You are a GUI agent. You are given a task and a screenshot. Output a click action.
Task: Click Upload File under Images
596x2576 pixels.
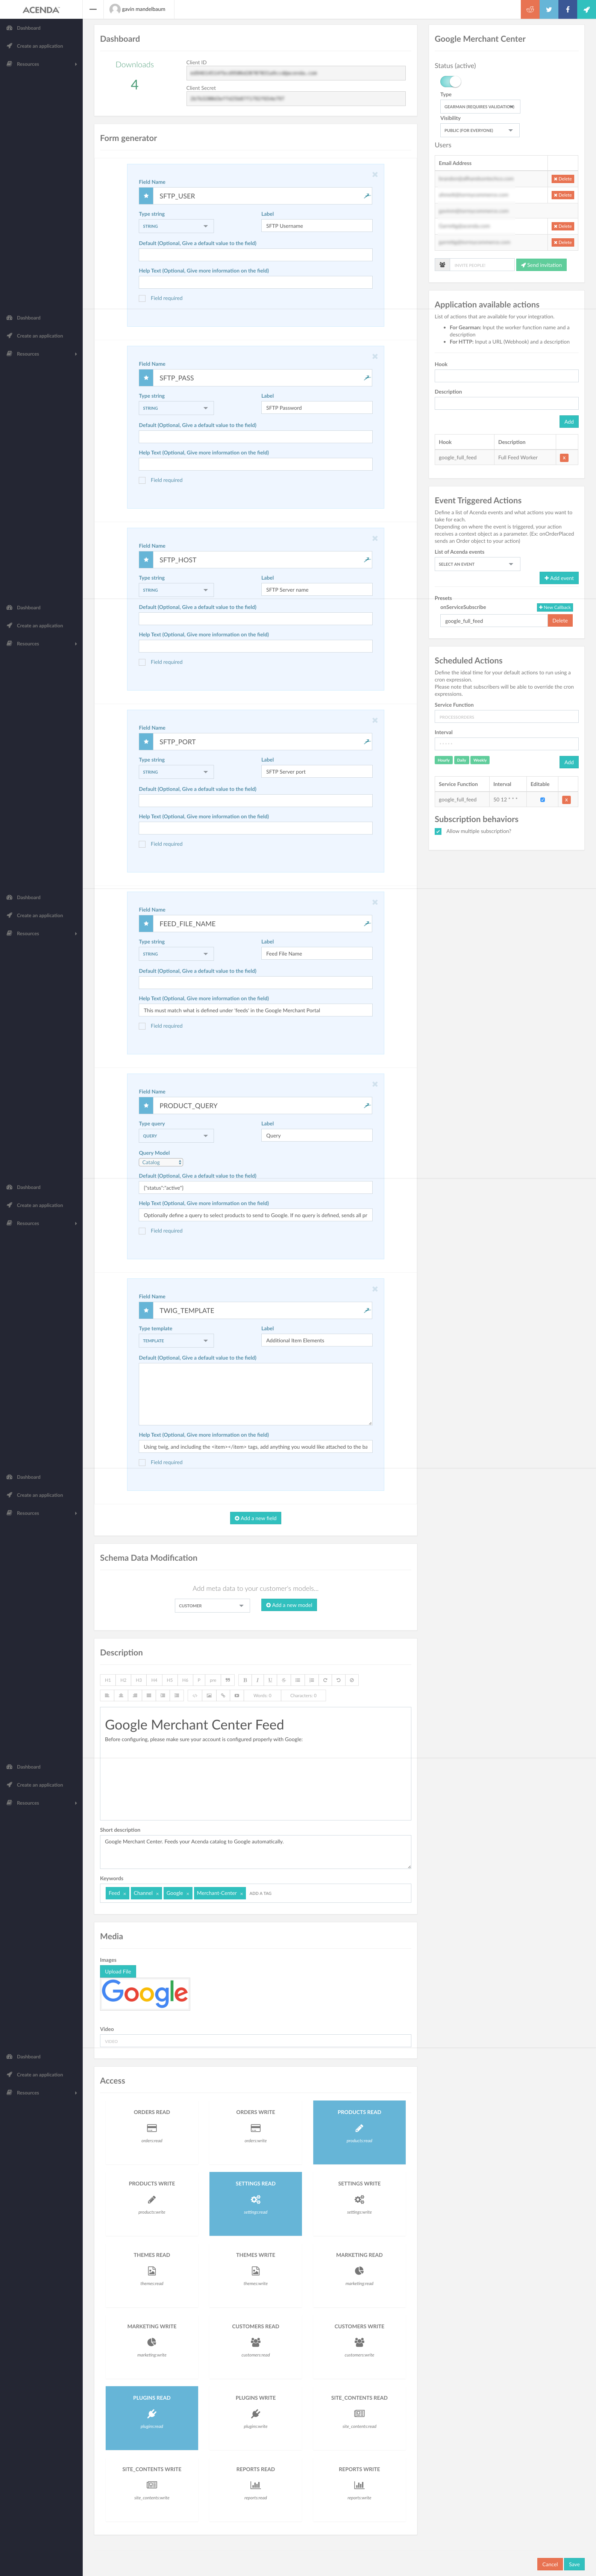click(x=118, y=1972)
